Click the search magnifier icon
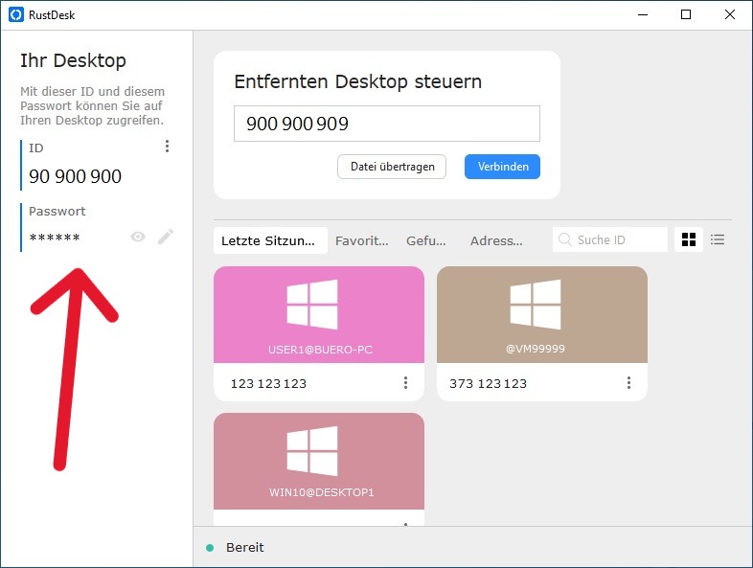The image size is (753, 568). click(x=565, y=239)
